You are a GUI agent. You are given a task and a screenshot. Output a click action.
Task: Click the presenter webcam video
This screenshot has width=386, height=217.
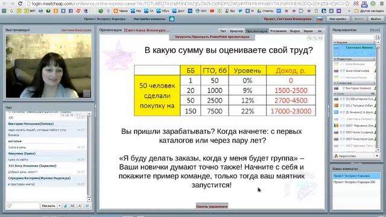click(x=48, y=66)
